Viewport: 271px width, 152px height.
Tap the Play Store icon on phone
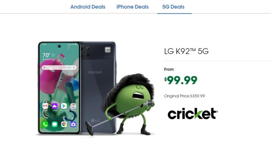(64, 106)
